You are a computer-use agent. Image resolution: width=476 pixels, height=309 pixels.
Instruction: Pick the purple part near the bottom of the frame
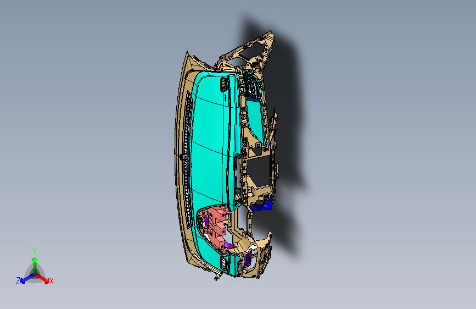click(248, 259)
